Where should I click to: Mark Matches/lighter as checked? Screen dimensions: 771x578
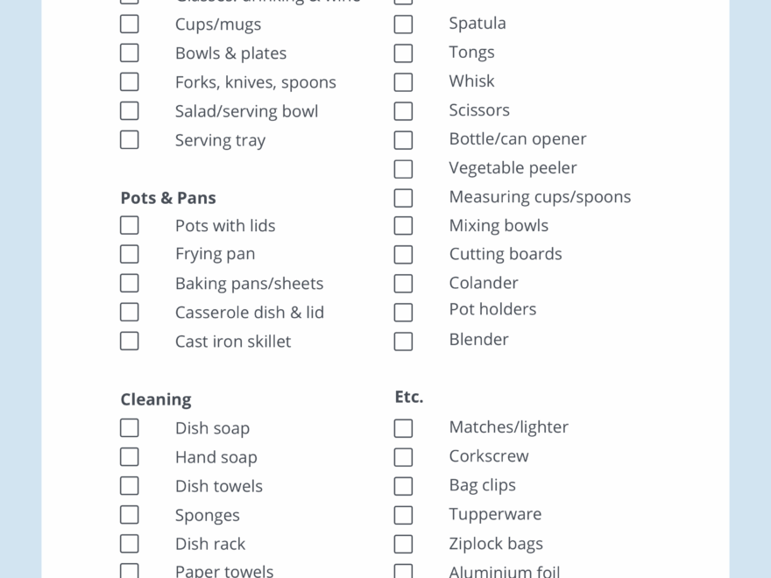[x=403, y=428]
